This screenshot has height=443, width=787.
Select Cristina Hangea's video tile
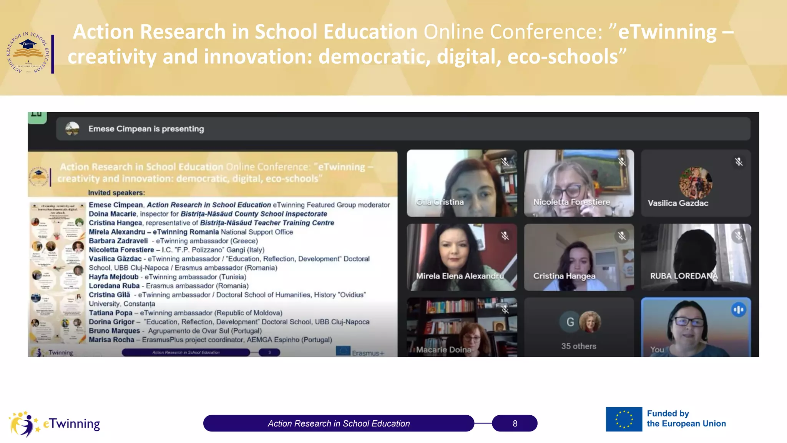(579, 257)
